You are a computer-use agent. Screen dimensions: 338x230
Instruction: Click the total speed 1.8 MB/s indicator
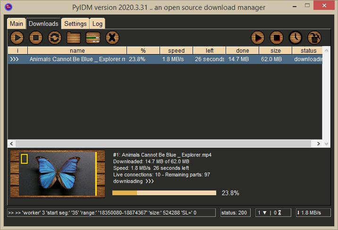[x=313, y=213]
